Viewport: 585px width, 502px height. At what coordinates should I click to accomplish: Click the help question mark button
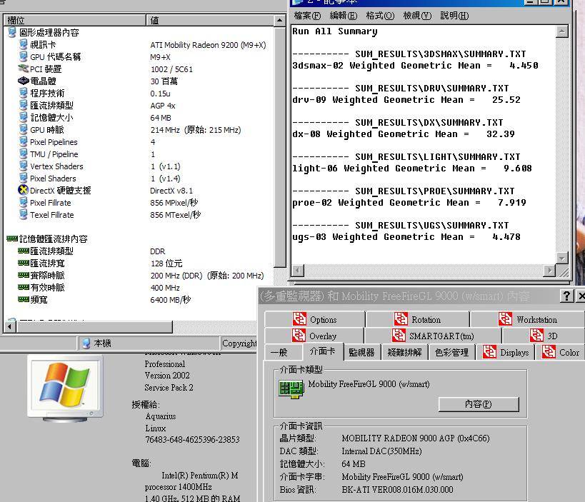point(566,296)
